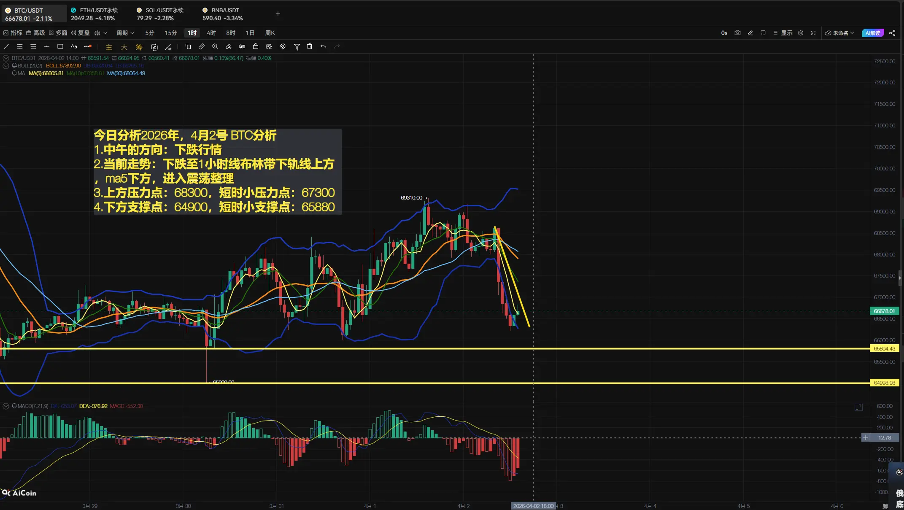Toggle the lock drawings icon
Image resolution: width=904 pixels, height=510 pixels.
[256, 47]
